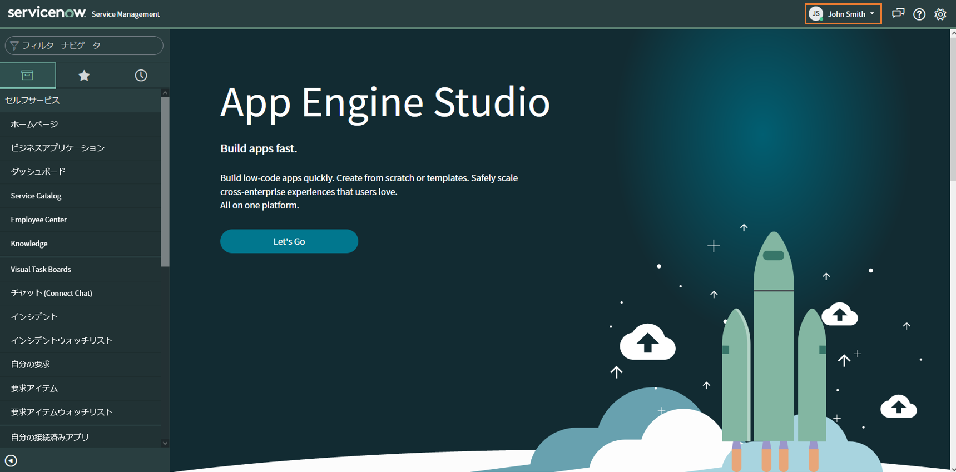
Task: Open インシデント module
Action: click(81, 317)
